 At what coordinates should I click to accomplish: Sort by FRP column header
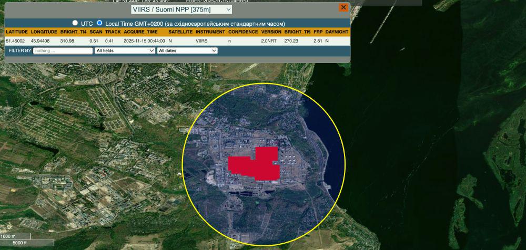[x=318, y=32]
